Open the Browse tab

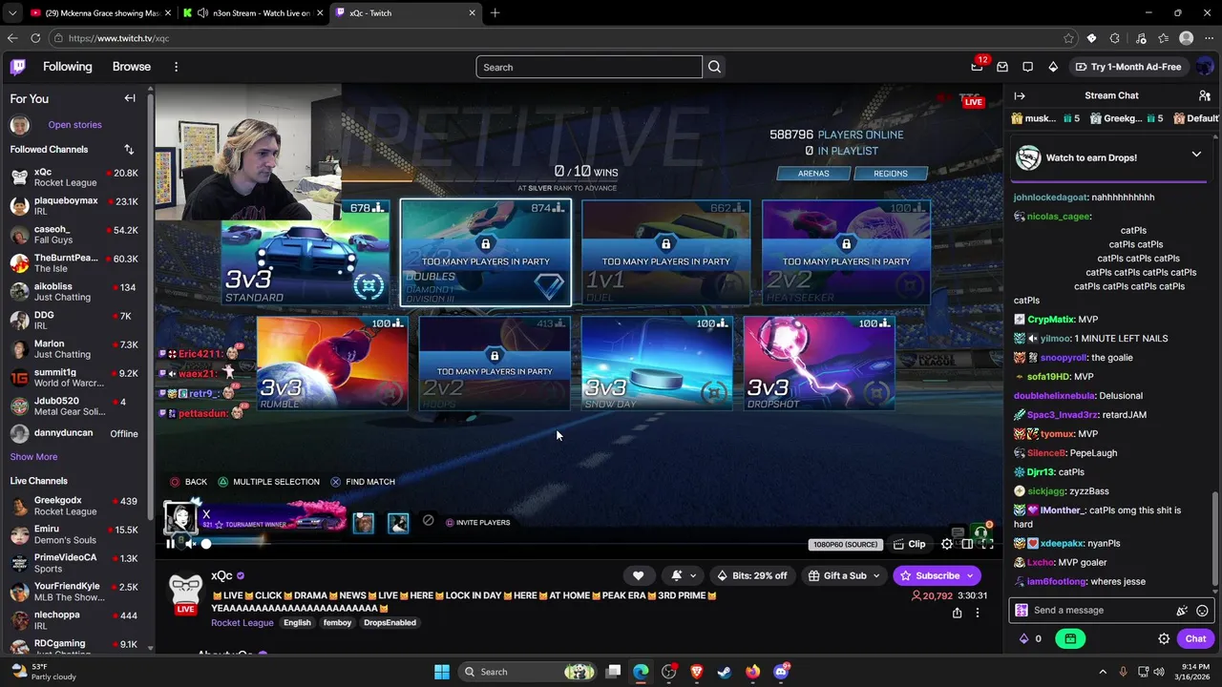click(132, 67)
